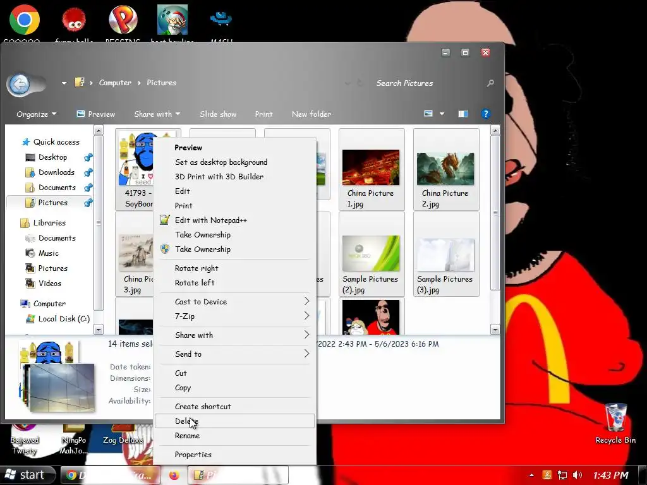Click the Help question mark icon
Image resolution: width=647 pixels, height=485 pixels.
click(486, 114)
